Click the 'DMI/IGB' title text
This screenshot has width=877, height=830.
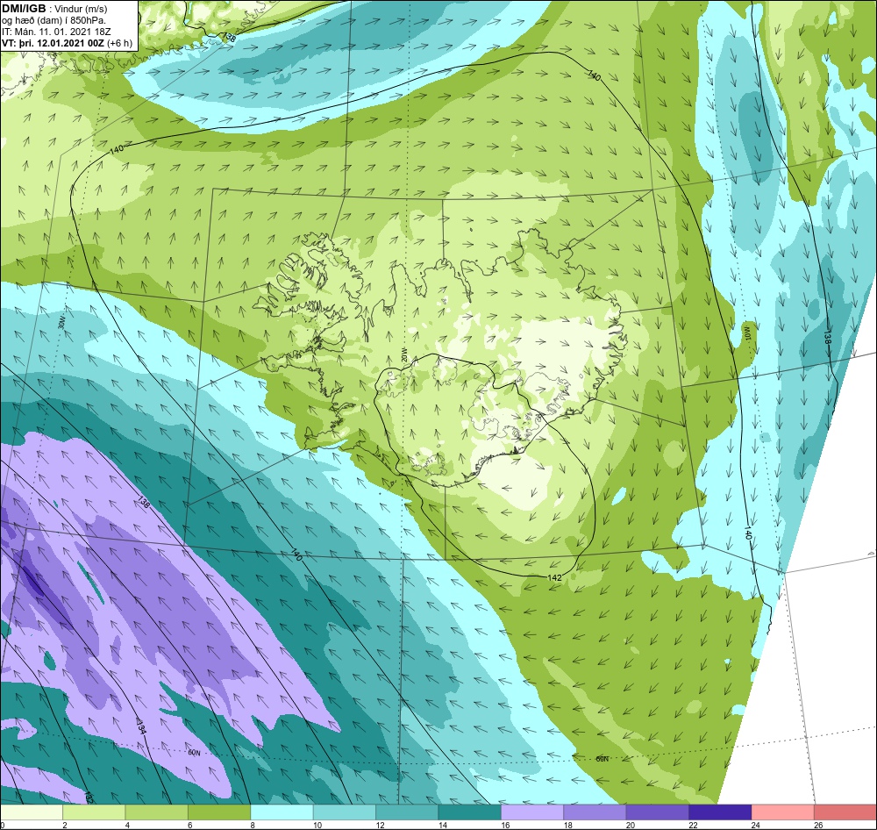[x=24, y=9]
